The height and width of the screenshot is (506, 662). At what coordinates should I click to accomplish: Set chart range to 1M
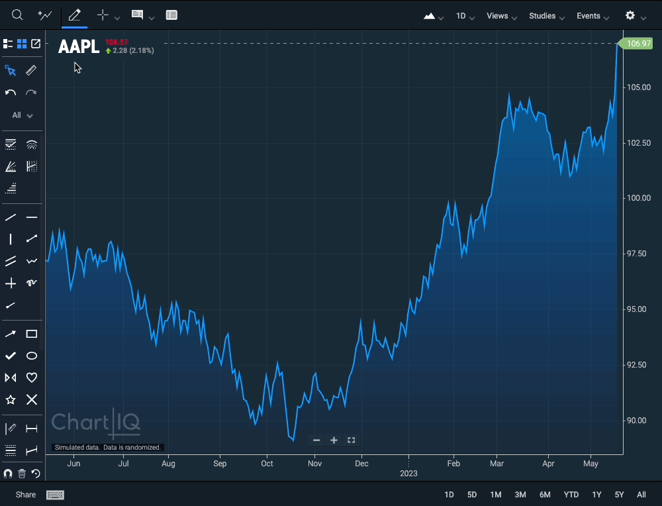tap(496, 495)
